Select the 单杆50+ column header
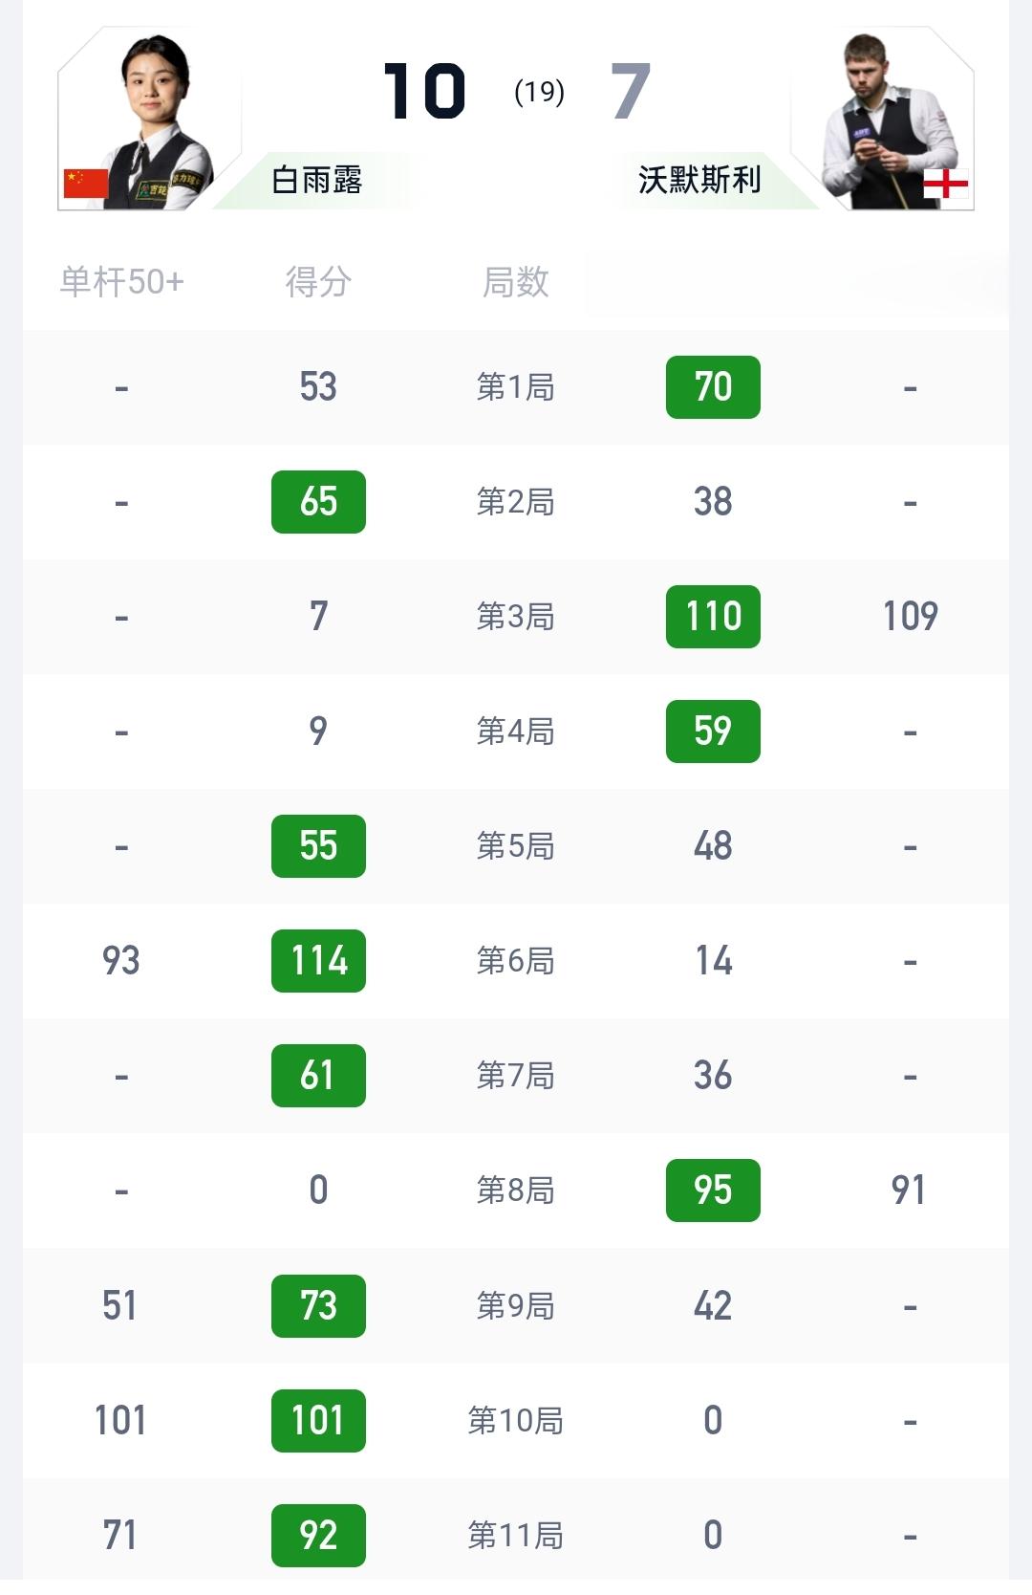This screenshot has height=1595, width=1032. (121, 282)
